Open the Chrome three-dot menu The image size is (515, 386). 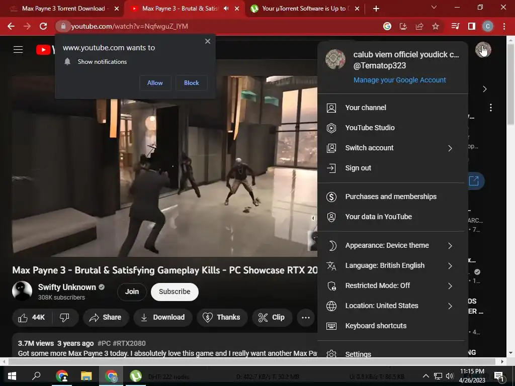pos(504,26)
